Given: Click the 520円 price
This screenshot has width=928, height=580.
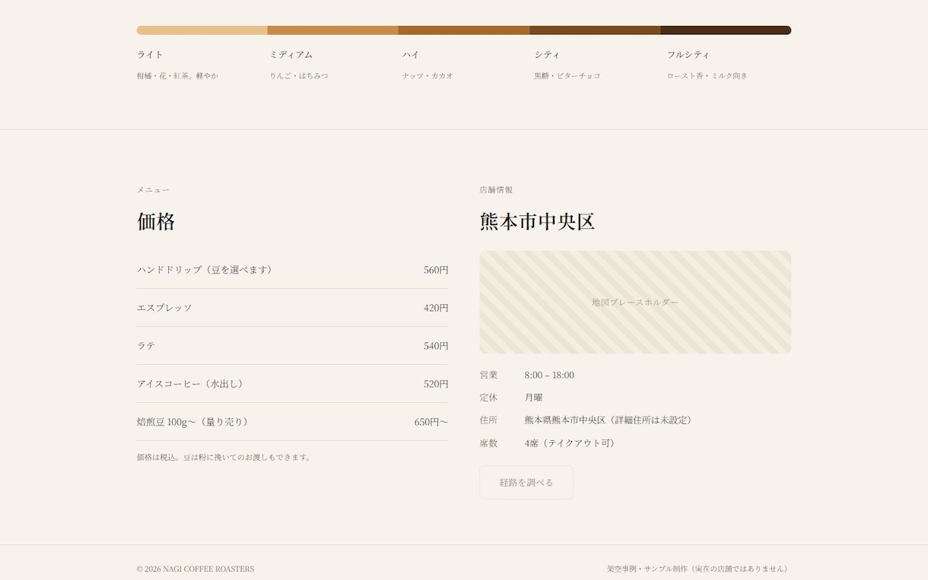Looking at the screenshot, I should (x=436, y=384).
